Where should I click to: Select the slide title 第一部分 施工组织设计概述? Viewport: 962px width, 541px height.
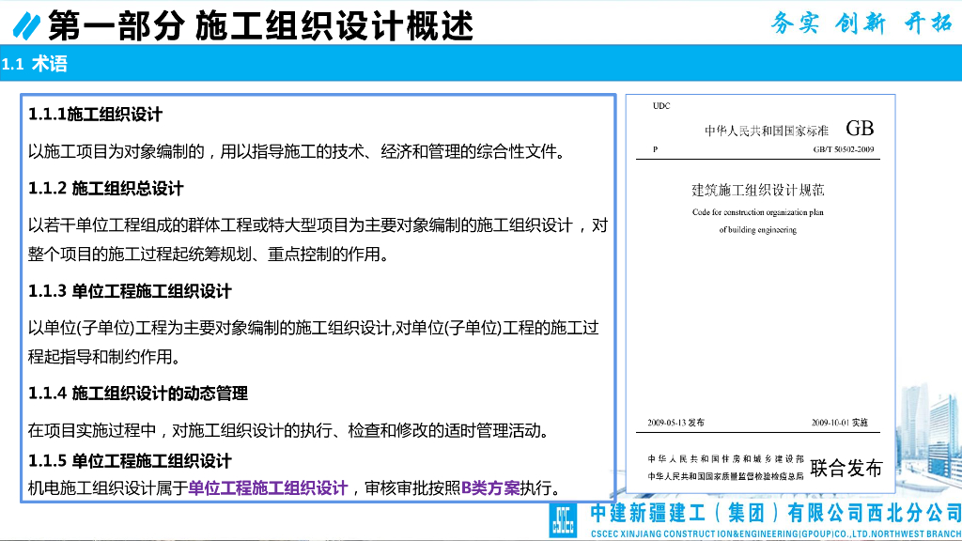pyautogui.click(x=260, y=25)
